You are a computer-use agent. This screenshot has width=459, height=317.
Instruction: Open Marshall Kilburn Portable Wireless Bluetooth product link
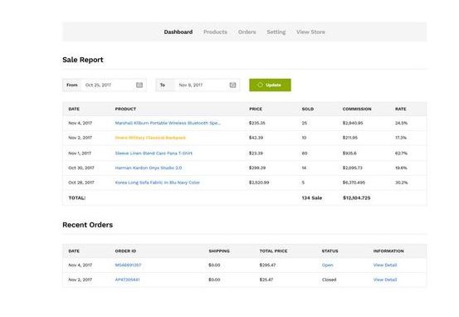click(x=168, y=123)
